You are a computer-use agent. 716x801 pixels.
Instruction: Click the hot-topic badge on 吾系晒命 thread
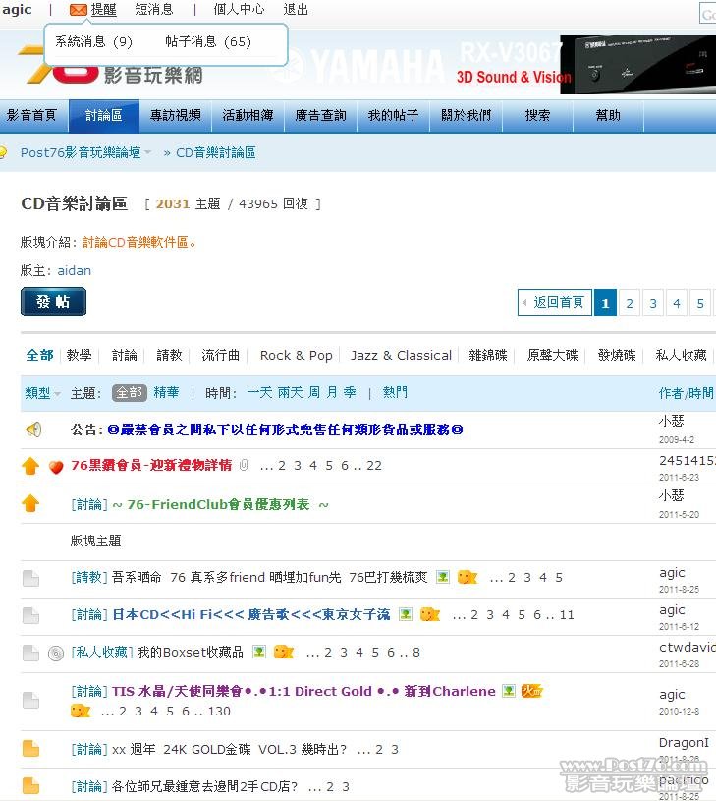point(467,577)
